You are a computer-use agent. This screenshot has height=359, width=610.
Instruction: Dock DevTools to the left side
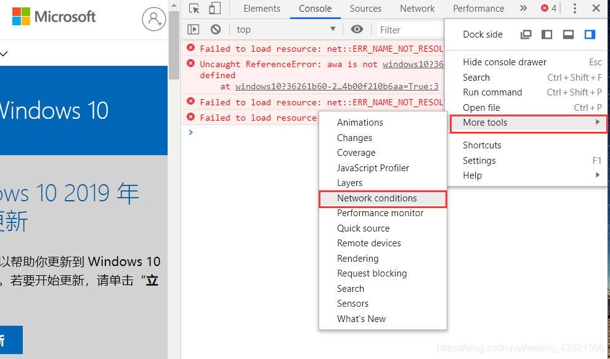click(x=547, y=34)
